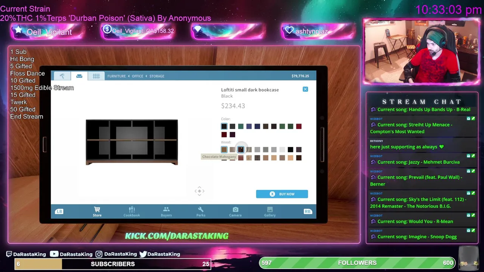The image size is (484, 272).
Task: Select the selected black Color swatch
Action: [224, 127]
